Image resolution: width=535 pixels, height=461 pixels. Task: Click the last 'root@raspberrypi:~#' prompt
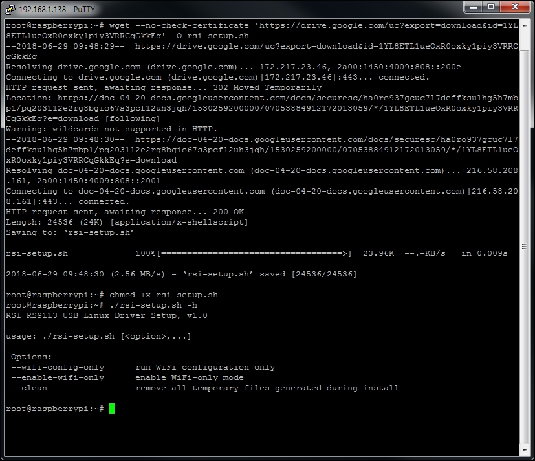pos(55,409)
